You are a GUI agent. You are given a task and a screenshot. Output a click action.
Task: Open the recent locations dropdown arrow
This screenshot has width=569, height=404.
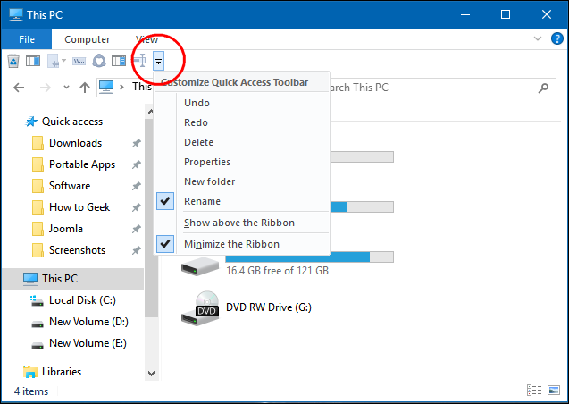(x=66, y=88)
